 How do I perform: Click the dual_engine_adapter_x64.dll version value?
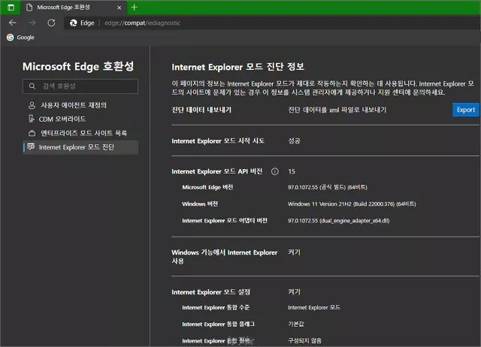pyautogui.click(x=339, y=220)
